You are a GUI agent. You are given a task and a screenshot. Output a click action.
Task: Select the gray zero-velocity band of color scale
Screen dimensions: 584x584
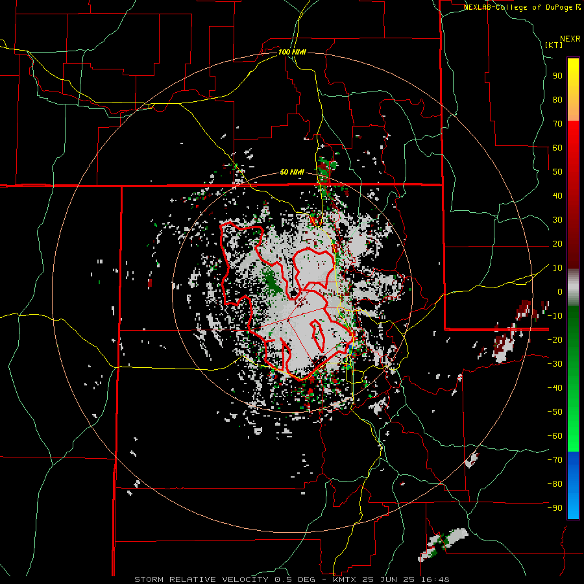click(x=573, y=288)
